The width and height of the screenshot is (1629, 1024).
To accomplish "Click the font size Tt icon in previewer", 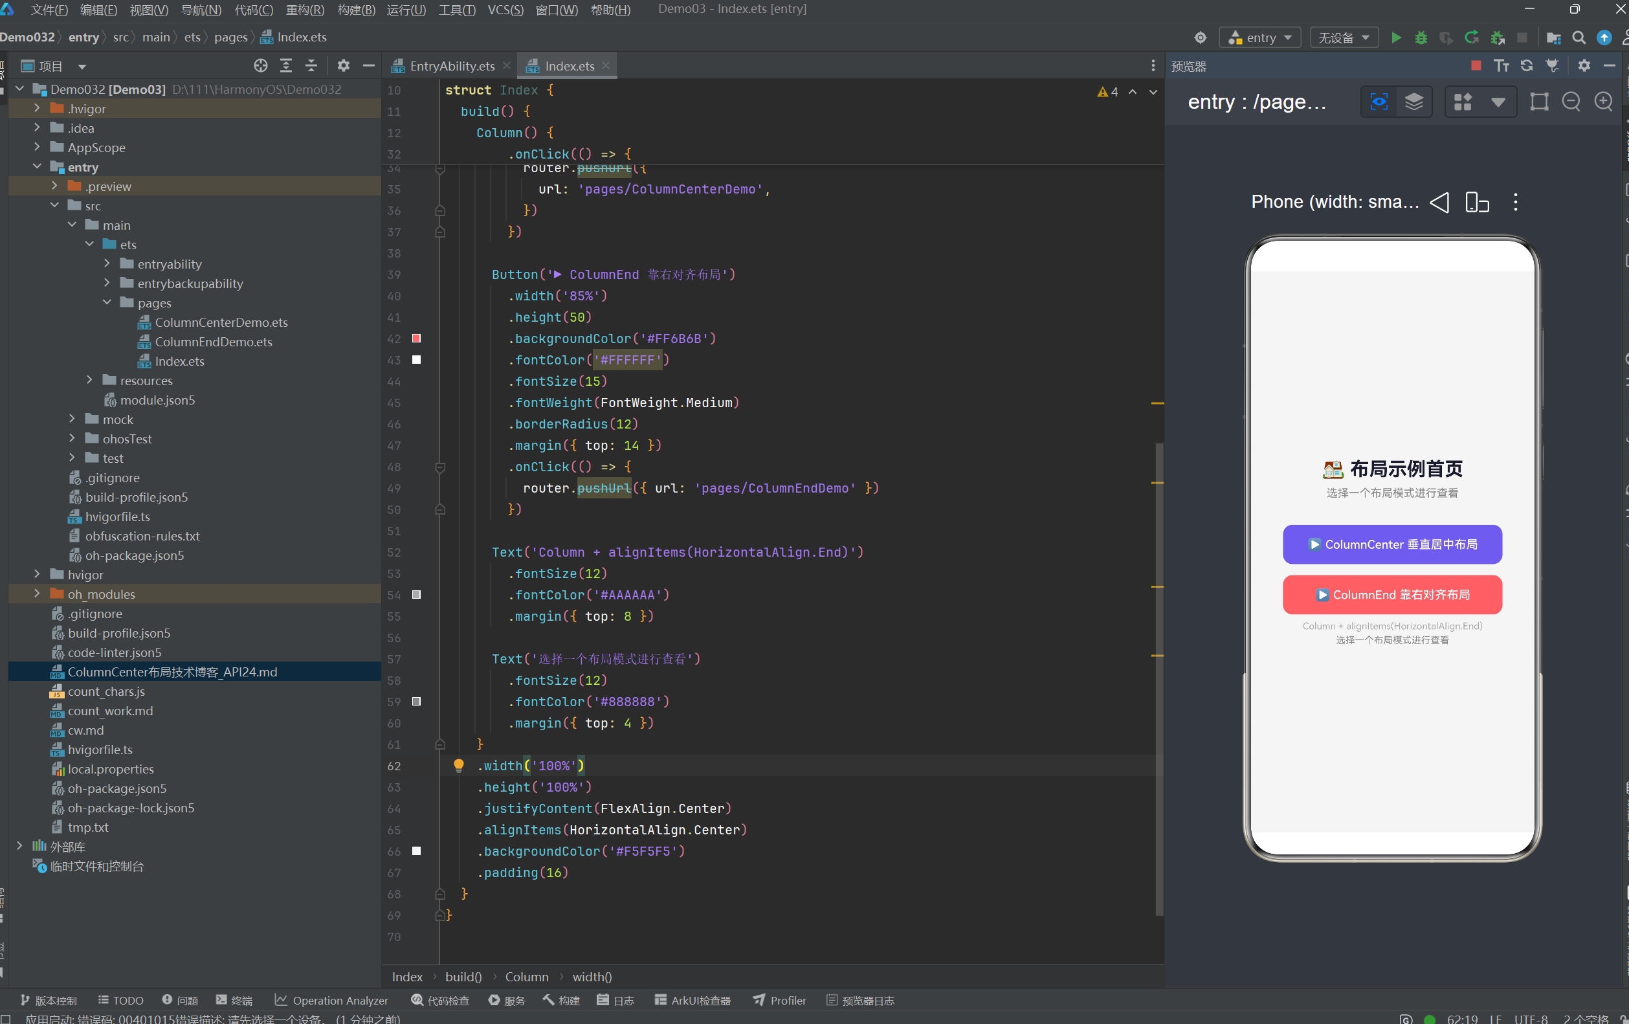I will 1501,65.
